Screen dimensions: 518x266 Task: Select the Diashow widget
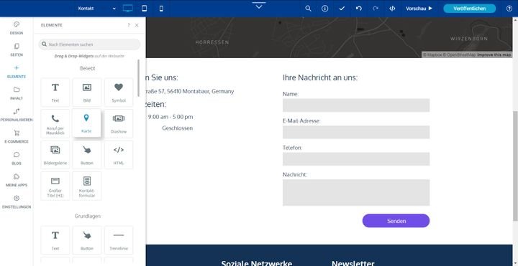point(119,123)
